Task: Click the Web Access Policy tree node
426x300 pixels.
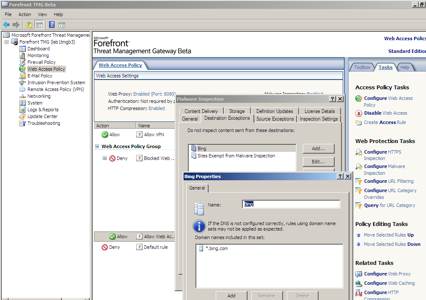Action: 46,69
